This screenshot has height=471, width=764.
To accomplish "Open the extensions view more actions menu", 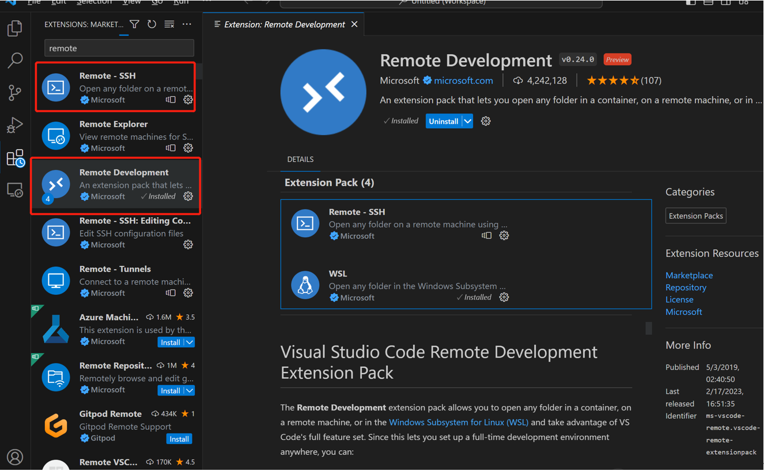I will point(187,24).
